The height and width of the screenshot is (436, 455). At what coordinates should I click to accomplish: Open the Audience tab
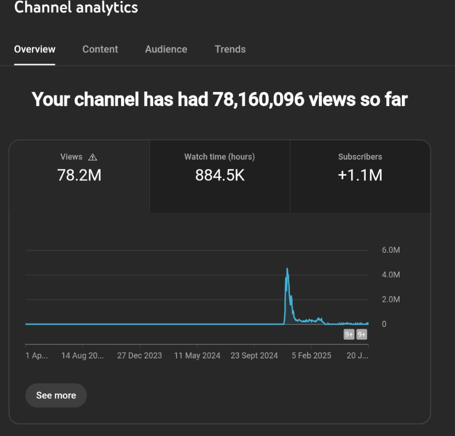click(166, 49)
